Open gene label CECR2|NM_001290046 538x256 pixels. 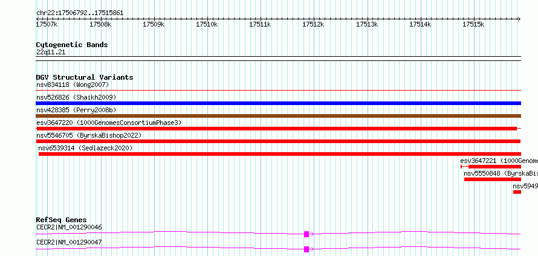point(69,227)
